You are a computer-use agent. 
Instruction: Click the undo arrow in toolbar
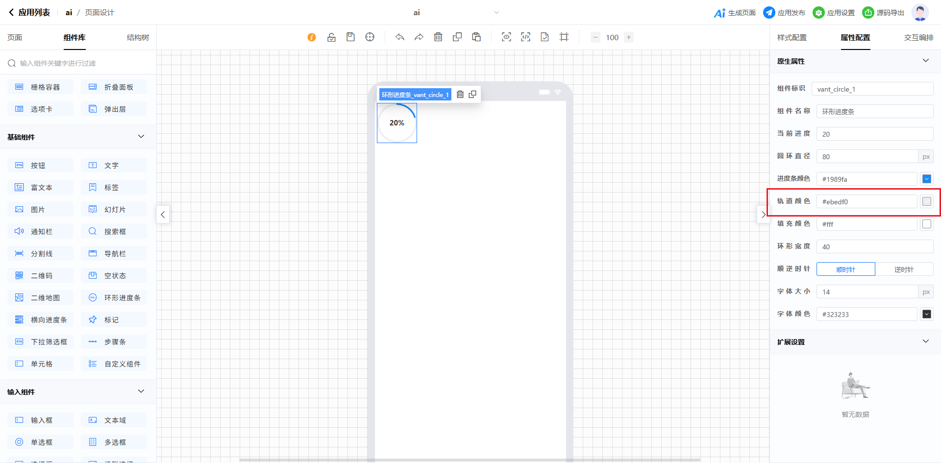pos(400,37)
